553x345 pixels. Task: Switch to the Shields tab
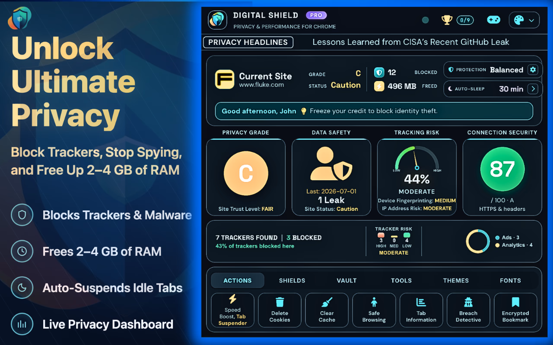tap(292, 280)
